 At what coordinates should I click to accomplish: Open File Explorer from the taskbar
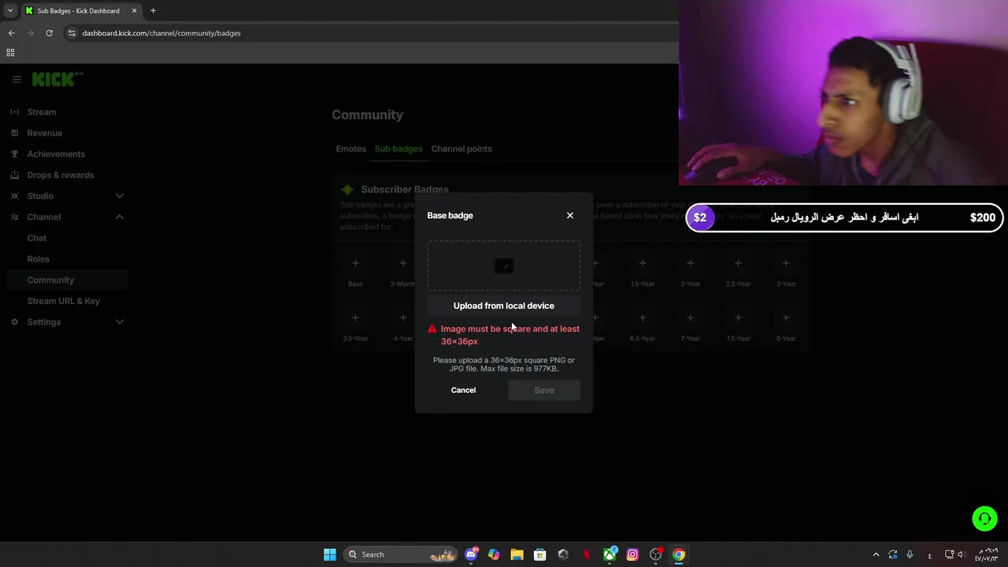click(x=517, y=554)
